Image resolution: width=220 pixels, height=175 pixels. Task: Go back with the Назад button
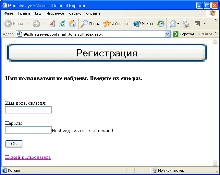pos(14,24)
